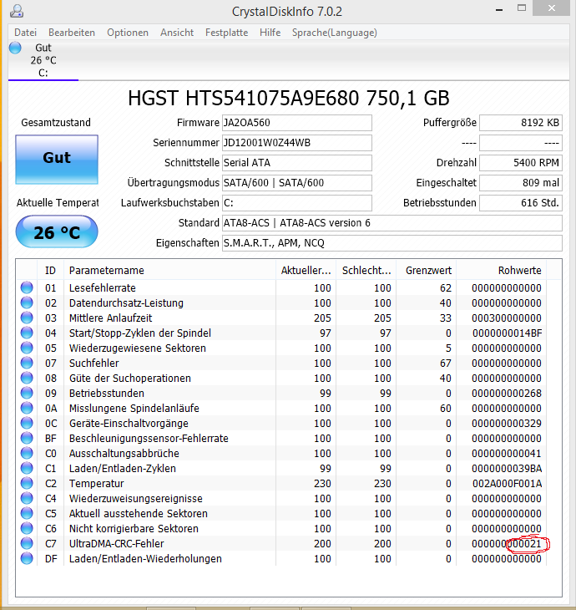Click the Drehzahl value 5400 RPM
Viewport: 576px width, 610px height.
[x=521, y=163]
